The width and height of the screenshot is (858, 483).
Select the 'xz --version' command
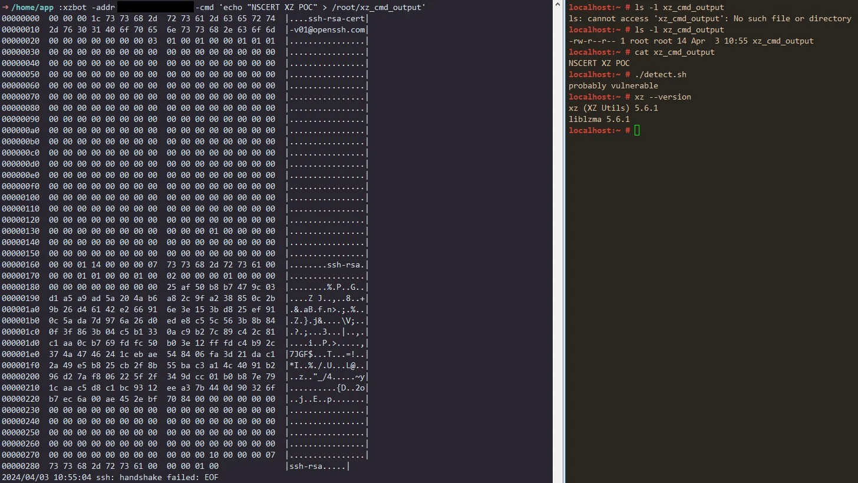click(x=663, y=97)
